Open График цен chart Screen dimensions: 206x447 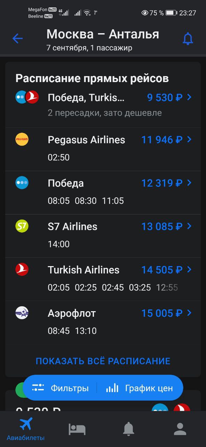click(x=139, y=388)
